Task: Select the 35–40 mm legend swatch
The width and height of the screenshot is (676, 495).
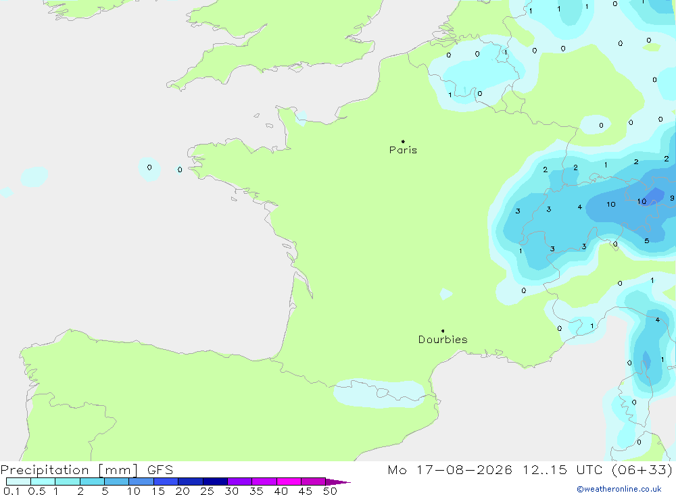Action: pyautogui.click(x=264, y=481)
